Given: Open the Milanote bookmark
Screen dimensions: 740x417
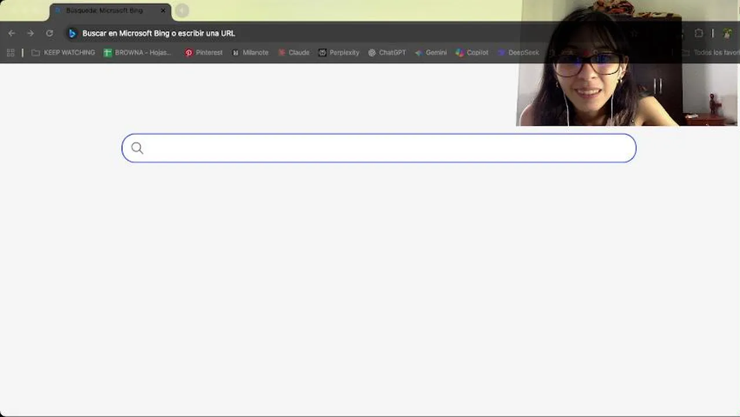Looking at the screenshot, I should (250, 53).
